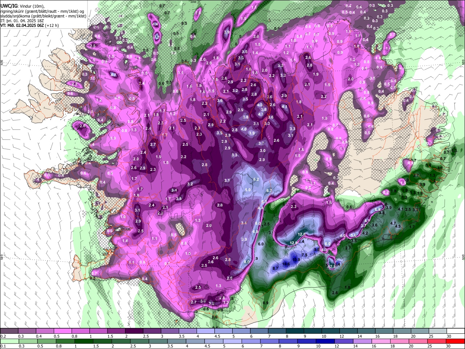Click rain-scale swatch between 25 and 30

(x=437, y=341)
